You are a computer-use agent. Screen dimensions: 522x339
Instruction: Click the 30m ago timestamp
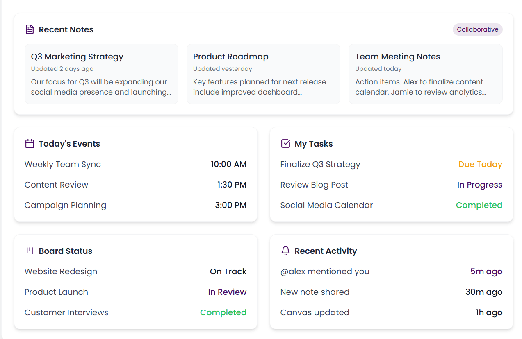click(484, 292)
